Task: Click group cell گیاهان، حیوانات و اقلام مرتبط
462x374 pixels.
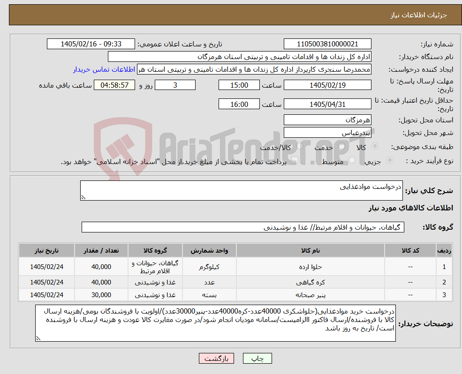Action: point(155,267)
